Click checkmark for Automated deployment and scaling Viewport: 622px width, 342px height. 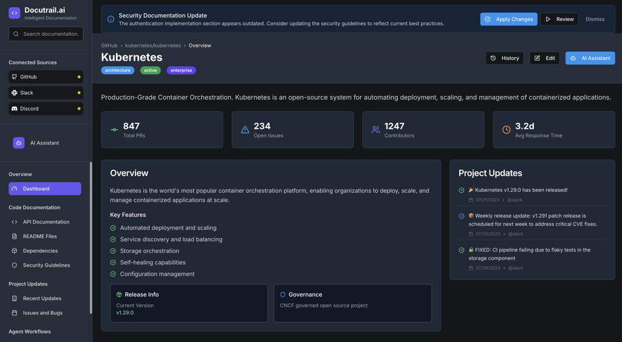113,228
